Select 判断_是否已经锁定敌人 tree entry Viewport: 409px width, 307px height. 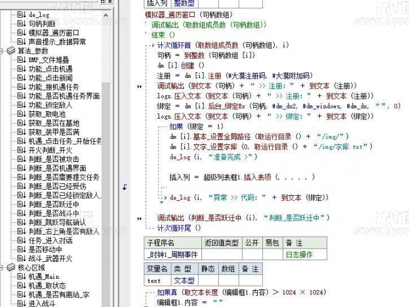65,195
